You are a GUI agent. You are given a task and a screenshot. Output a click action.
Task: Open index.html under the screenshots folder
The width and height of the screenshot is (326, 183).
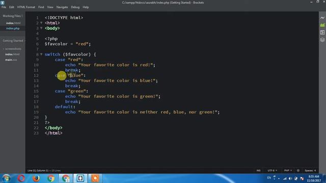(x=12, y=54)
